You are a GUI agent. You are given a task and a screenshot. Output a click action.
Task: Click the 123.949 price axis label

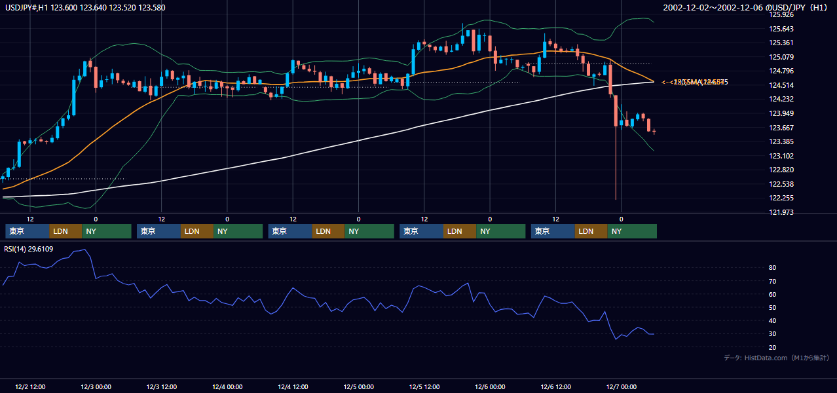(x=781, y=113)
